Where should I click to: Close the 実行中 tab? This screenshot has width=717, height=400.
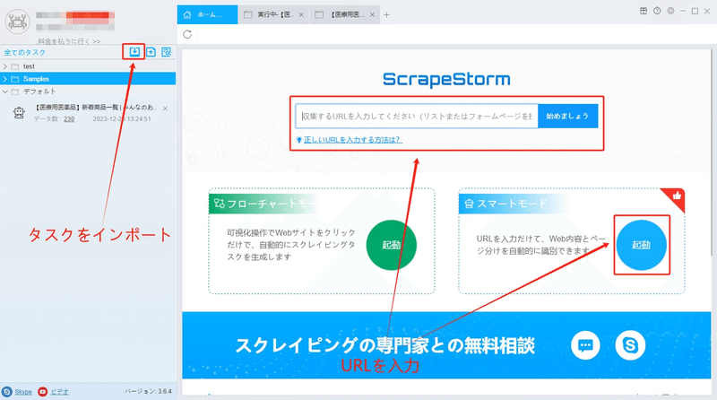[301, 14]
